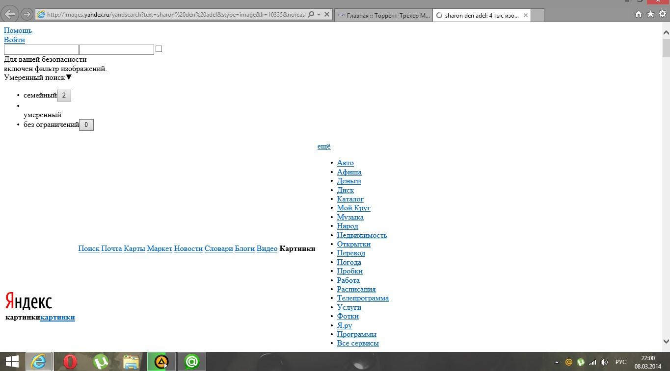Switch to the Торрент-Трекер tab

[x=383, y=15]
